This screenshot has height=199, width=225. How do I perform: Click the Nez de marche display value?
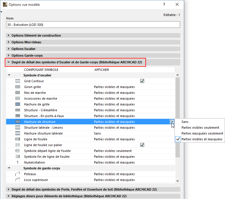114,93
